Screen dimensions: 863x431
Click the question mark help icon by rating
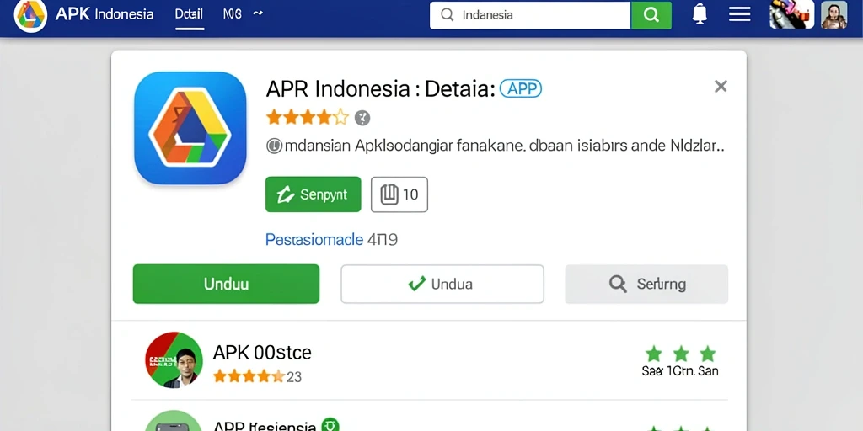click(362, 118)
